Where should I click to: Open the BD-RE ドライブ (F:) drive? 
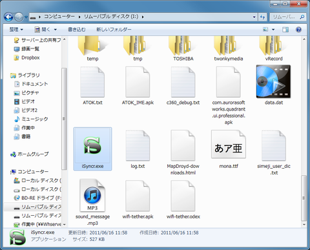[x=37, y=198]
